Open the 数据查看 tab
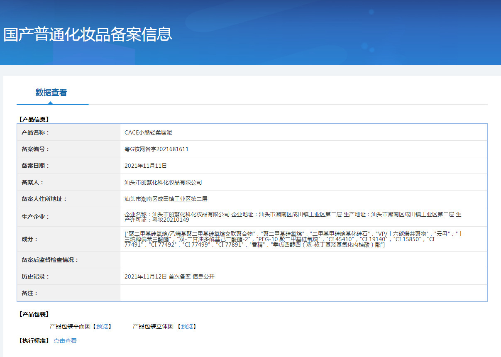 [x=51, y=93]
